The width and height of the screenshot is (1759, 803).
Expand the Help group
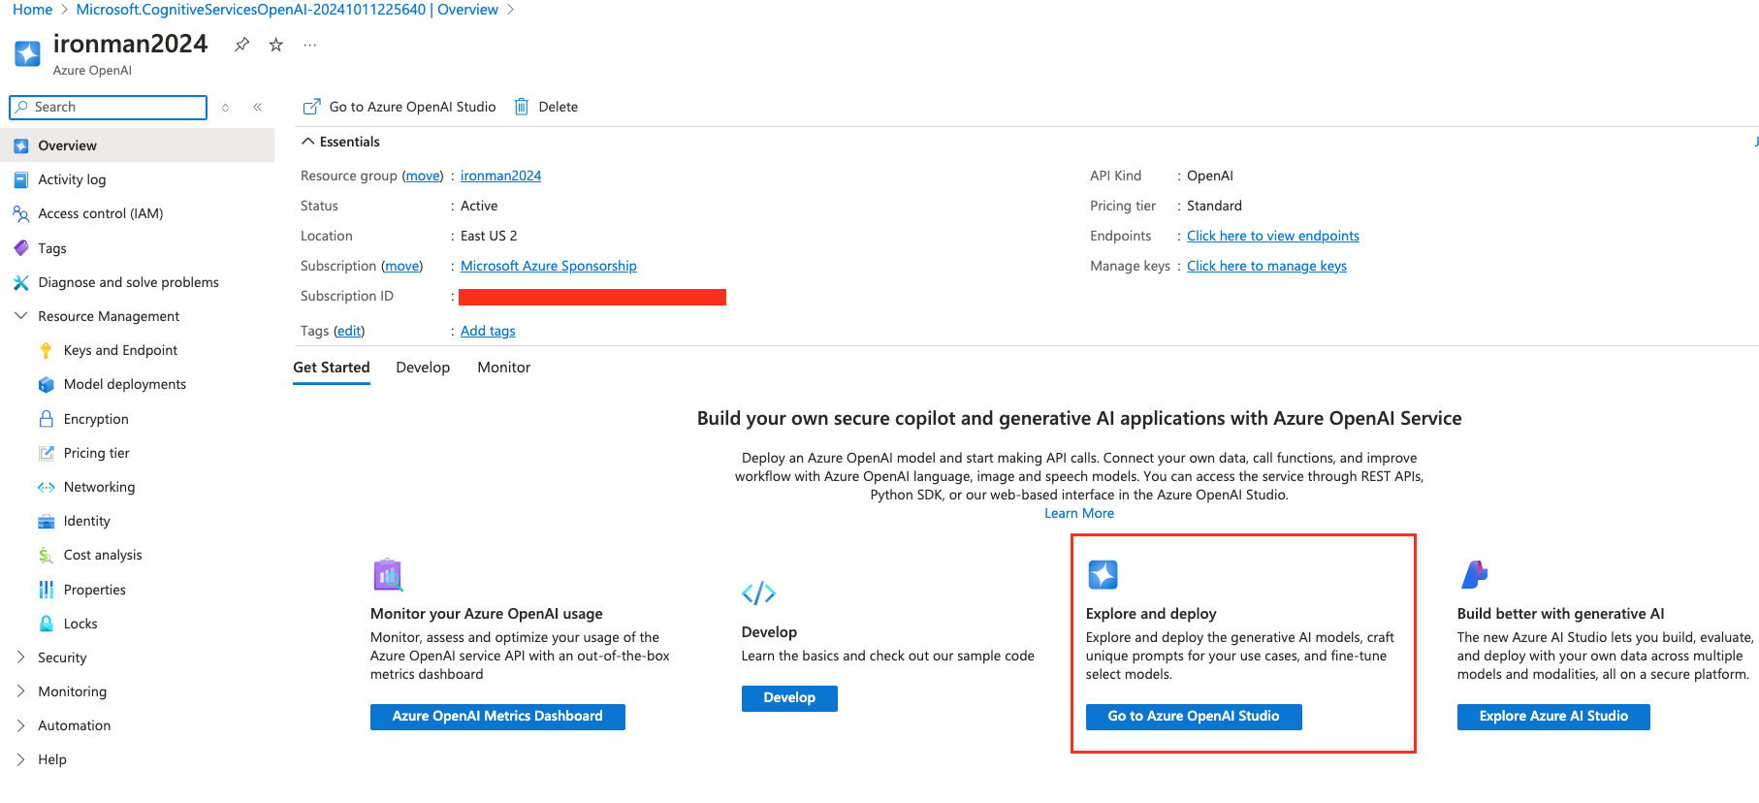[x=21, y=759]
